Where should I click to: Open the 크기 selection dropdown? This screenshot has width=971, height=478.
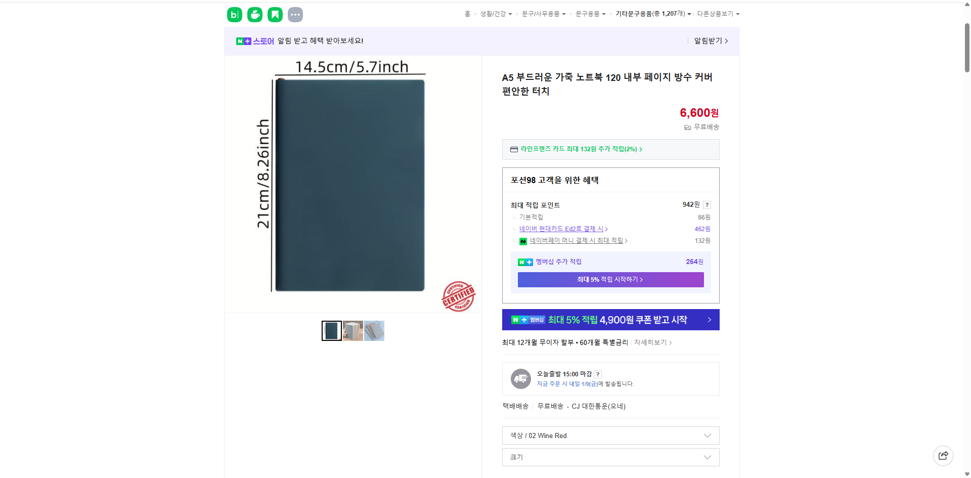pos(610,457)
